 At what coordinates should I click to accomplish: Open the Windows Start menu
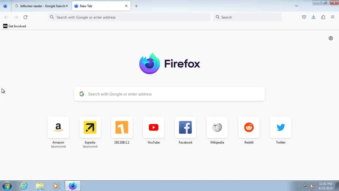click(7, 186)
